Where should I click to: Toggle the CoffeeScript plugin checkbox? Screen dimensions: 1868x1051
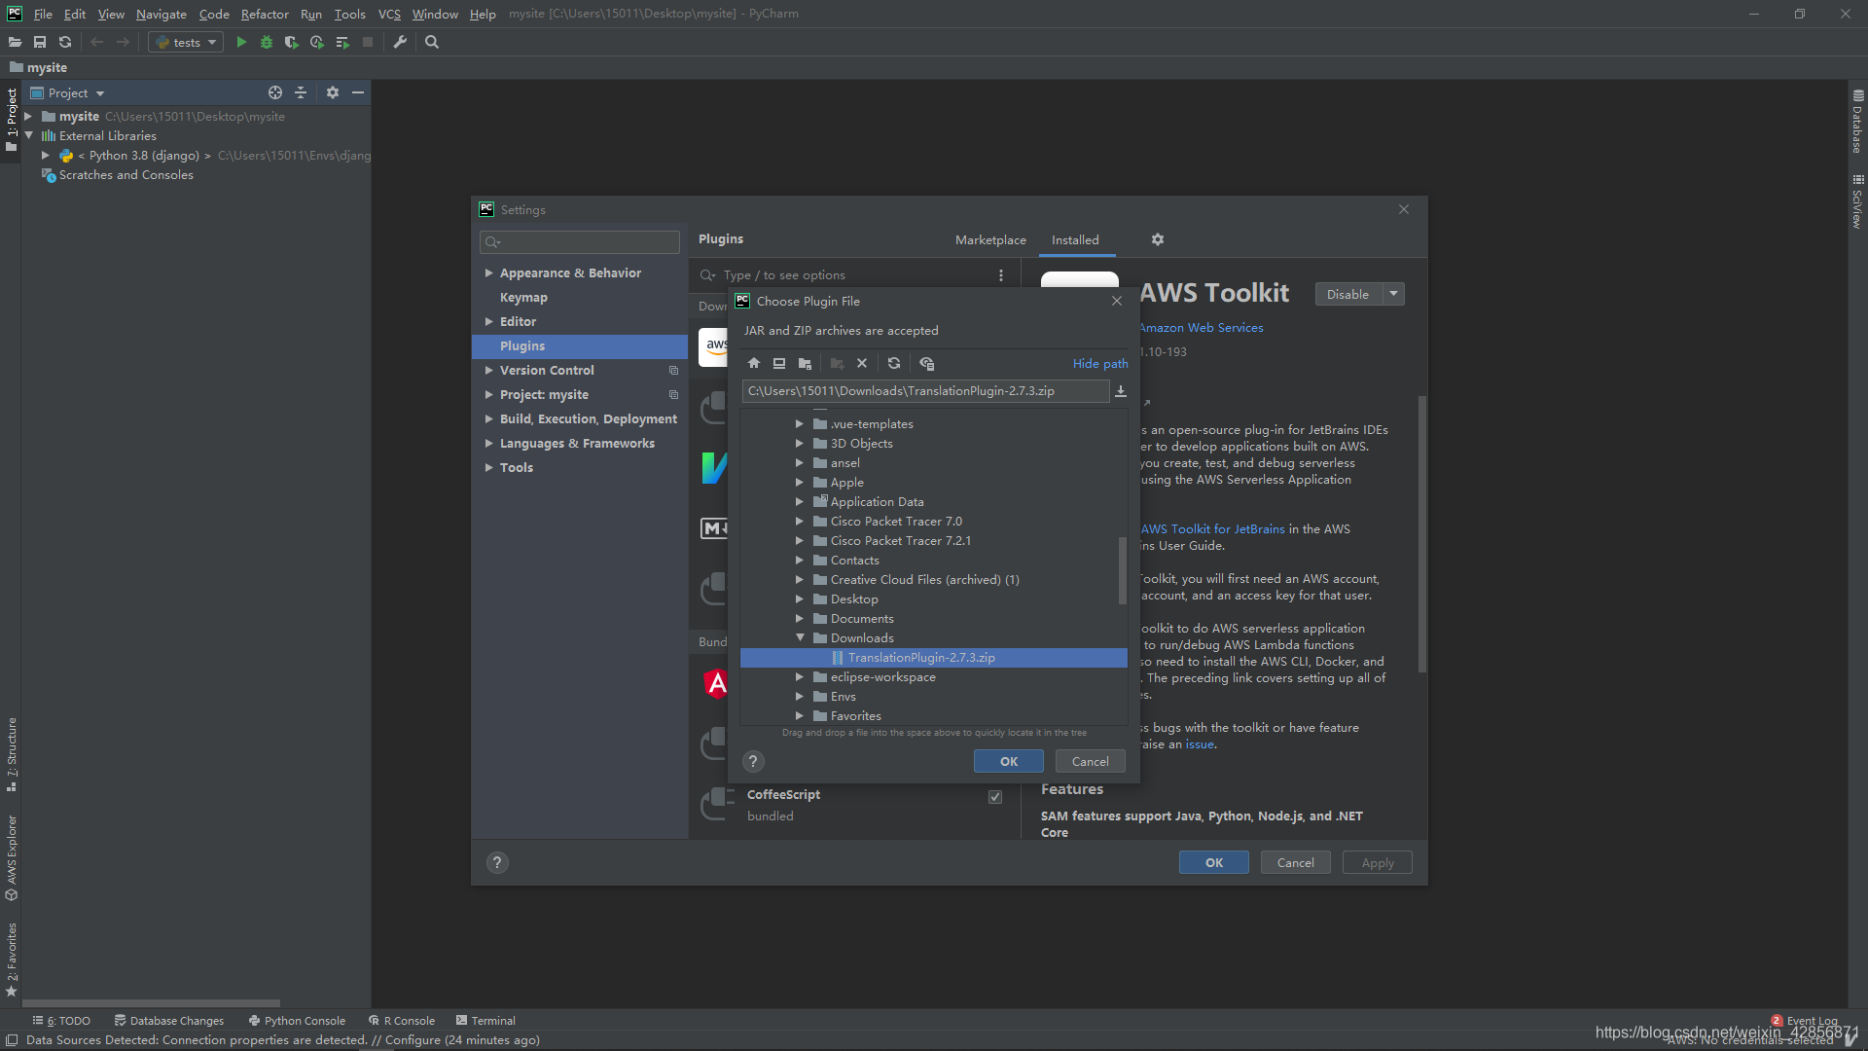click(994, 796)
